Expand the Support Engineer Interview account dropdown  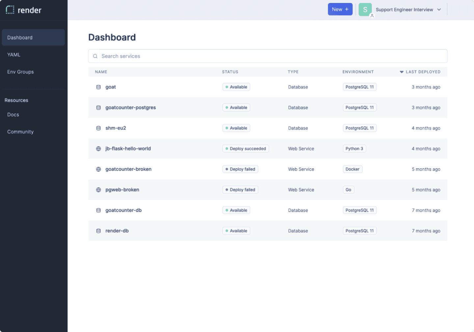tap(408, 10)
